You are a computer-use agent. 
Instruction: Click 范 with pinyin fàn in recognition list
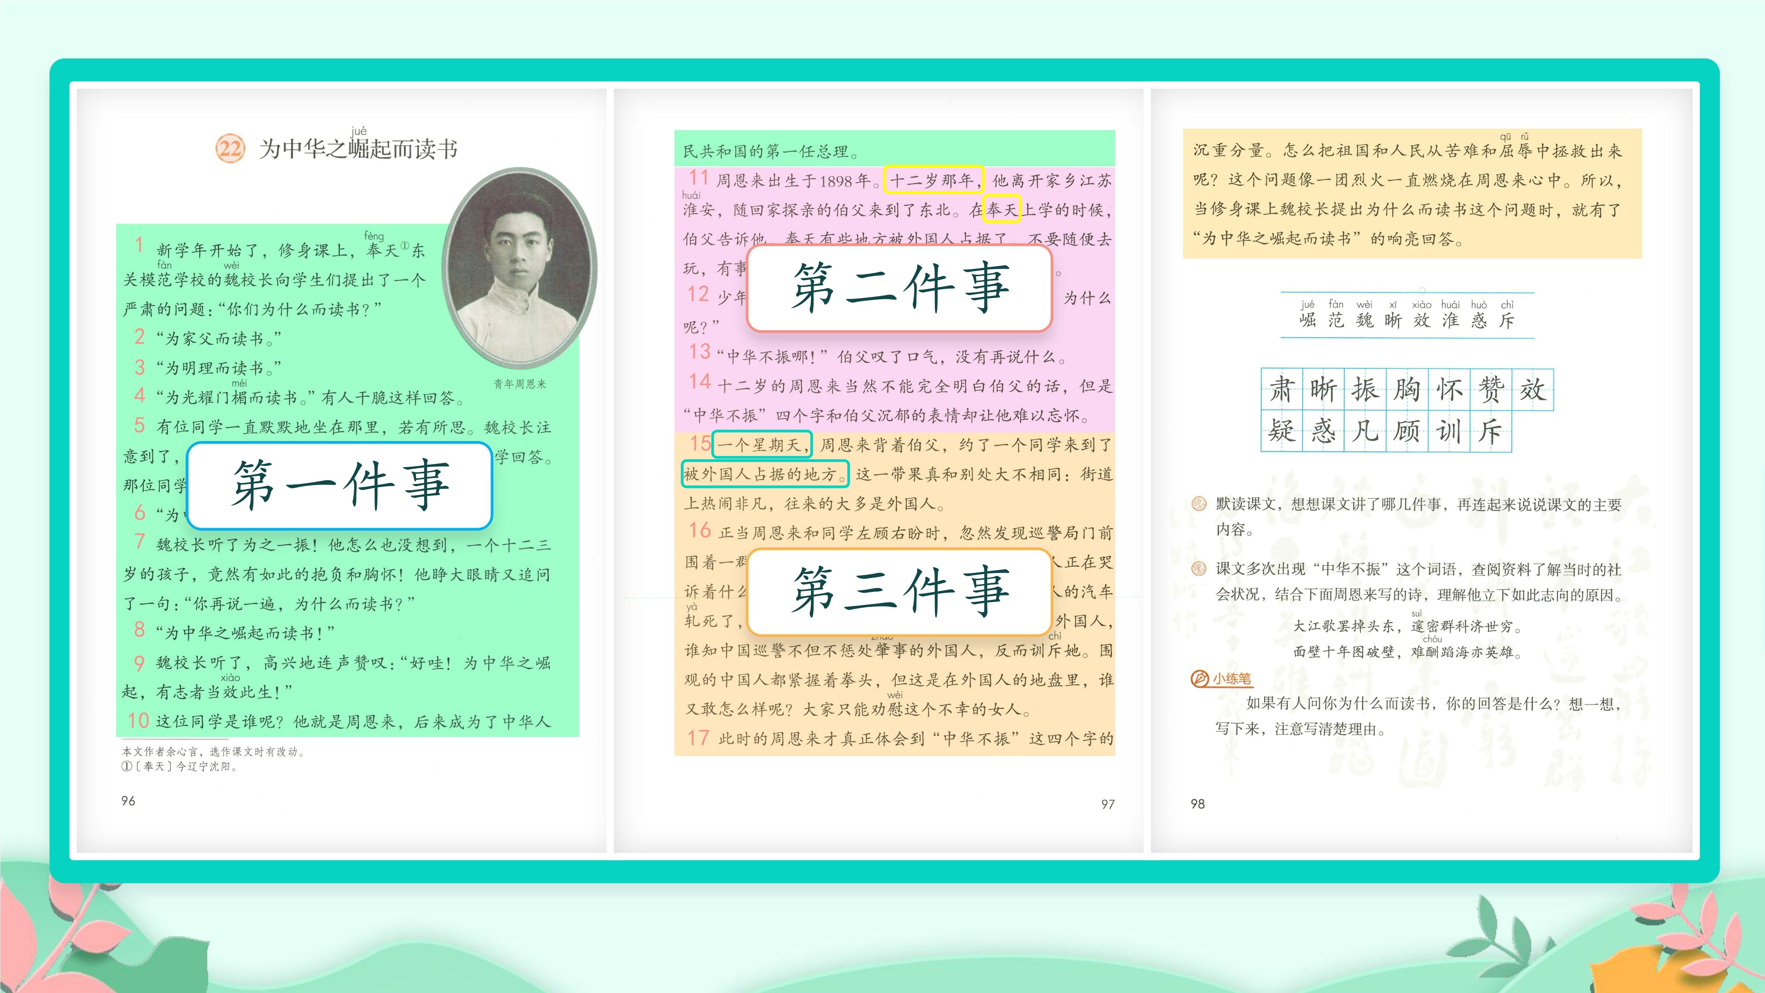point(1336,314)
